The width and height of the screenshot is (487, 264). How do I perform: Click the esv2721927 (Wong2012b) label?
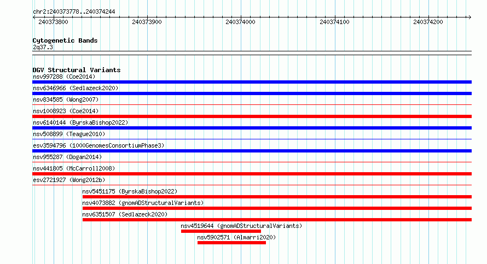click(x=69, y=180)
